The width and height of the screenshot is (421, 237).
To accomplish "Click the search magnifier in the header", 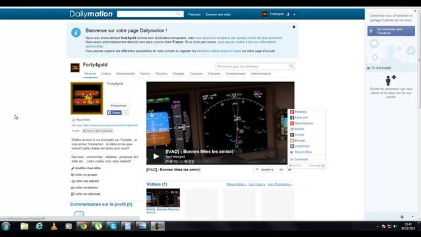I will point(178,14).
